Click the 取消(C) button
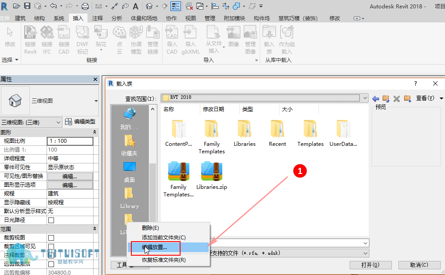 tap(419, 265)
